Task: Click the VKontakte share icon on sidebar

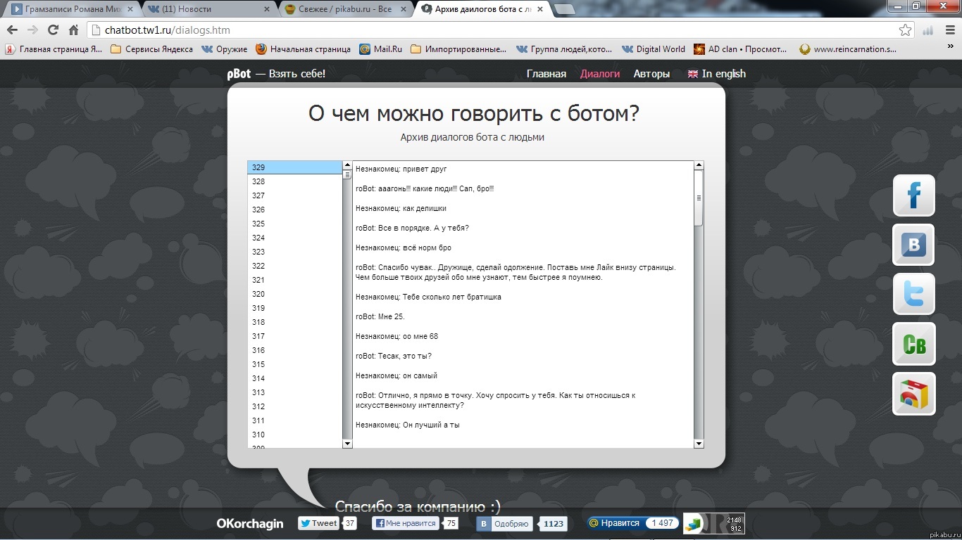Action: click(913, 244)
